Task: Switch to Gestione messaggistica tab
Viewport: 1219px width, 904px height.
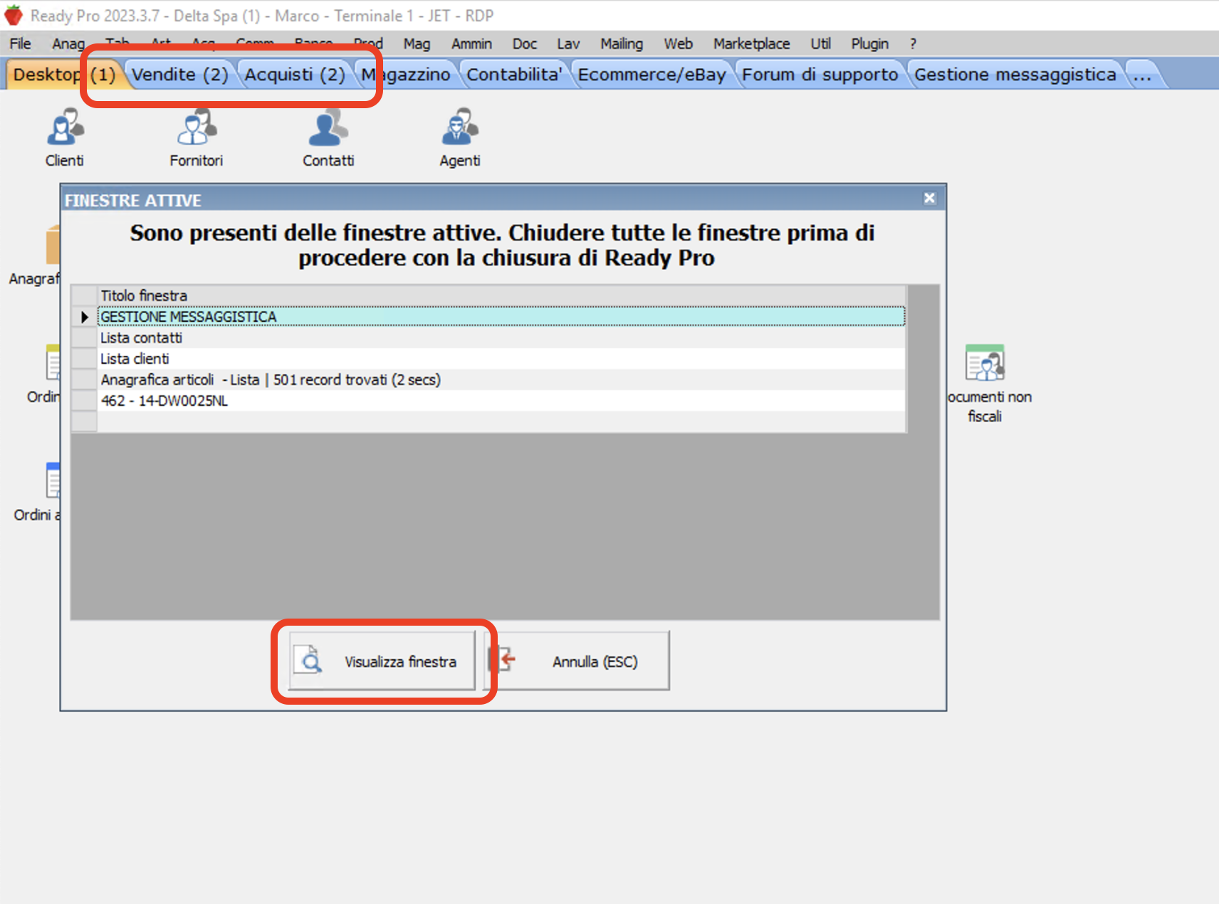Action: coord(1015,75)
